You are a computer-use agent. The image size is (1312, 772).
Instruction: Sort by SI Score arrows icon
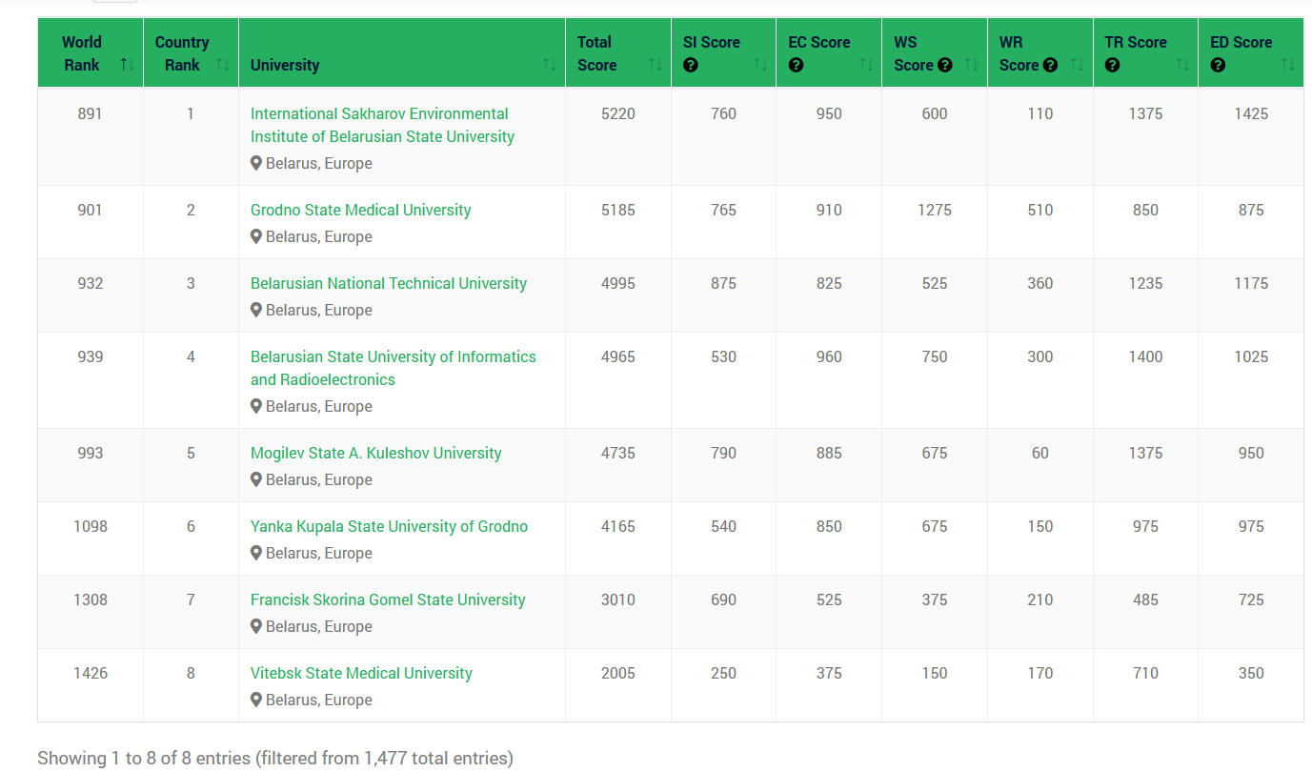760,65
